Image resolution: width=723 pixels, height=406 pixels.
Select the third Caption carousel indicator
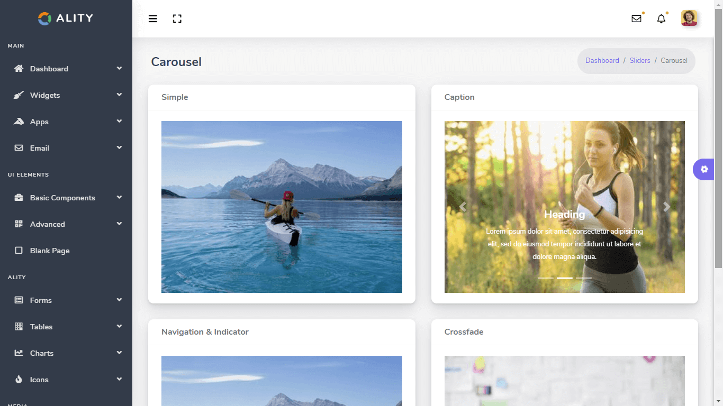point(584,278)
